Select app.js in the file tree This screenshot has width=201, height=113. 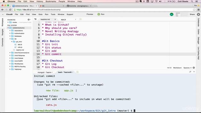[x=20, y=45]
